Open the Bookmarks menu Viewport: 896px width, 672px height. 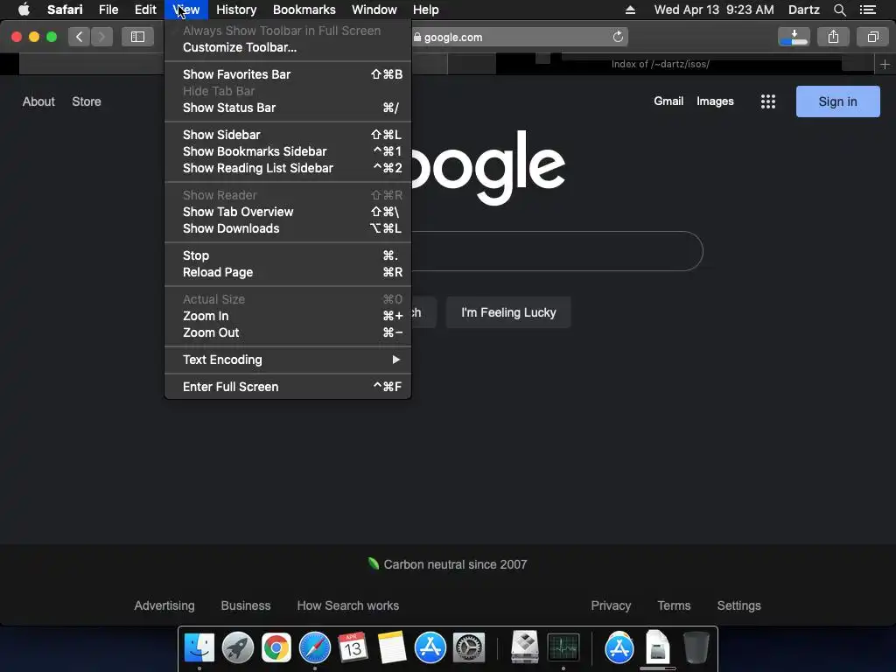(x=304, y=10)
